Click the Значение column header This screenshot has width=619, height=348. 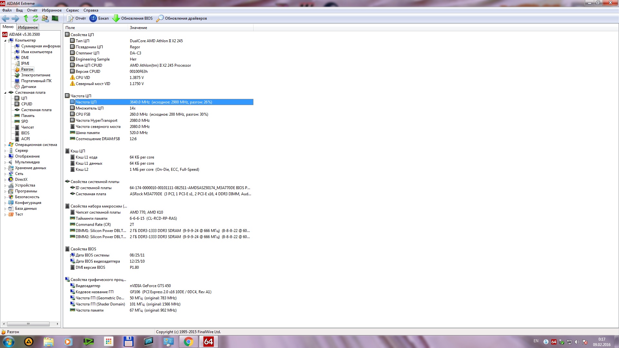tap(191, 28)
